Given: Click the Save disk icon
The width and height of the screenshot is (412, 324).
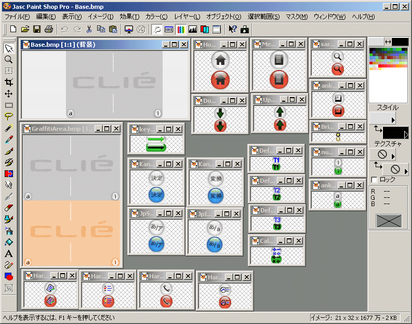Looking at the screenshot, I should pos(37,29).
